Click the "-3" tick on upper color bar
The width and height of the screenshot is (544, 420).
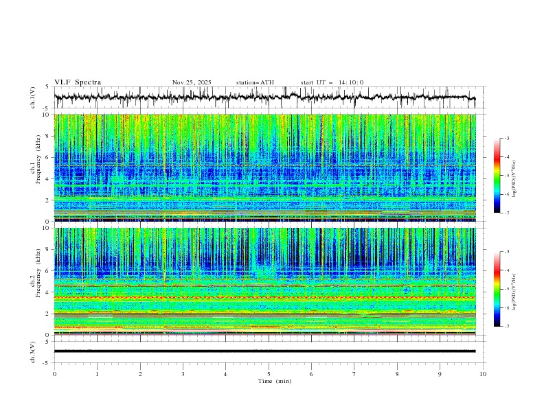click(507, 138)
